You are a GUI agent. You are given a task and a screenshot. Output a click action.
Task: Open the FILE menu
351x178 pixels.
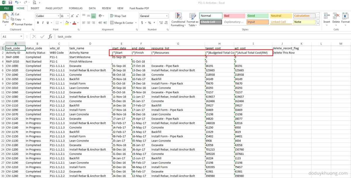tap(6, 8)
